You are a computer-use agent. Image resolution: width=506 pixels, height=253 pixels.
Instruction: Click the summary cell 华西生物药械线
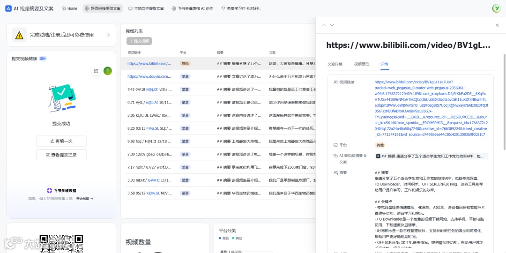pos(239,193)
